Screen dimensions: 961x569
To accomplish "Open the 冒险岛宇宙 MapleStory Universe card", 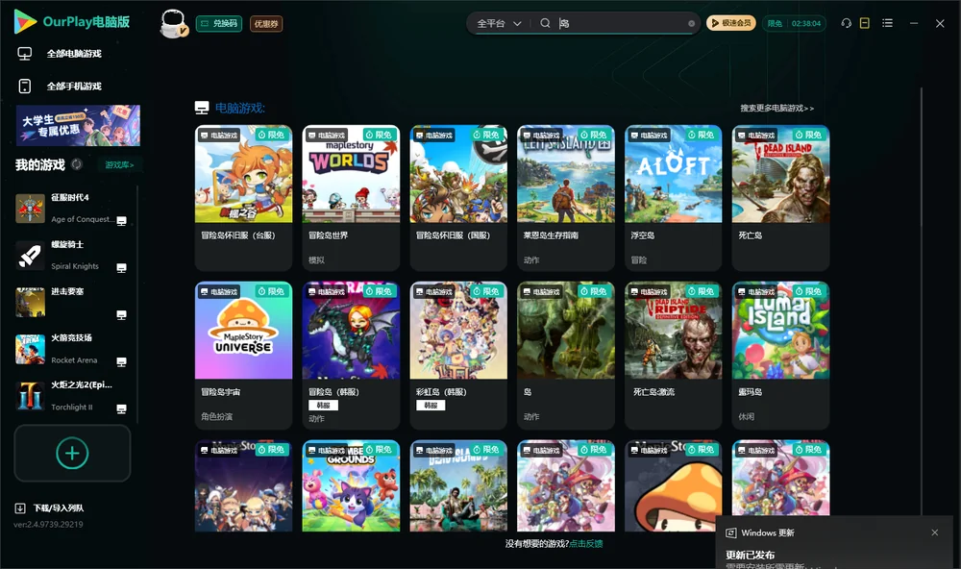I will pos(243,355).
